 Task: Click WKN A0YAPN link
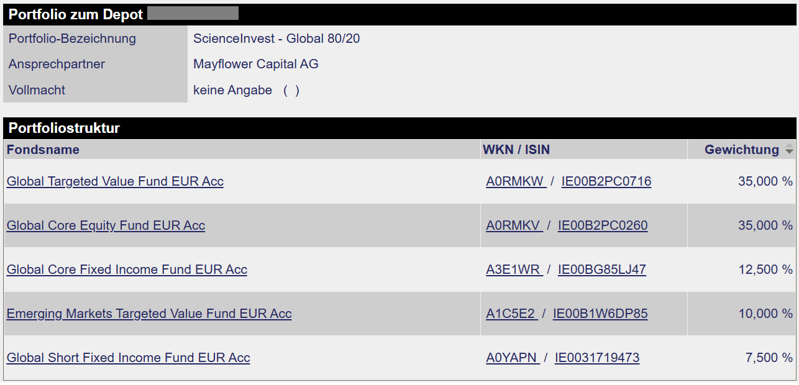(x=512, y=358)
